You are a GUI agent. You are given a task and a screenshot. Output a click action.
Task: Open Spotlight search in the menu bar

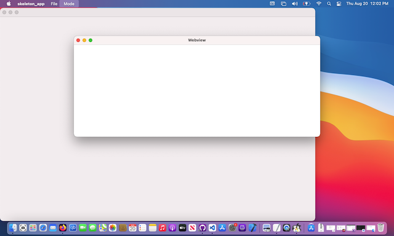click(x=329, y=4)
